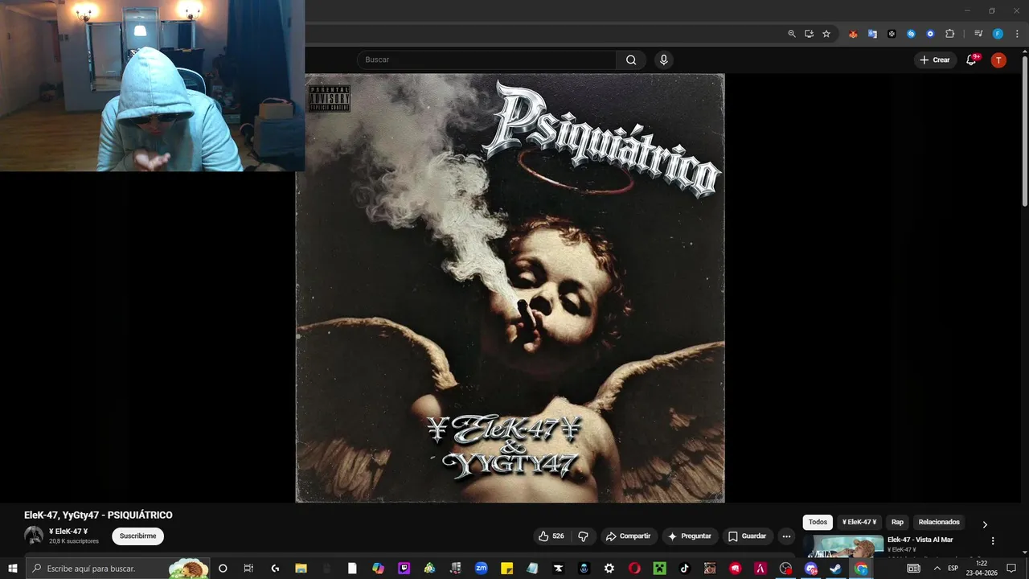Open Zoom from the taskbar
The height and width of the screenshot is (579, 1029).
[x=481, y=569]
